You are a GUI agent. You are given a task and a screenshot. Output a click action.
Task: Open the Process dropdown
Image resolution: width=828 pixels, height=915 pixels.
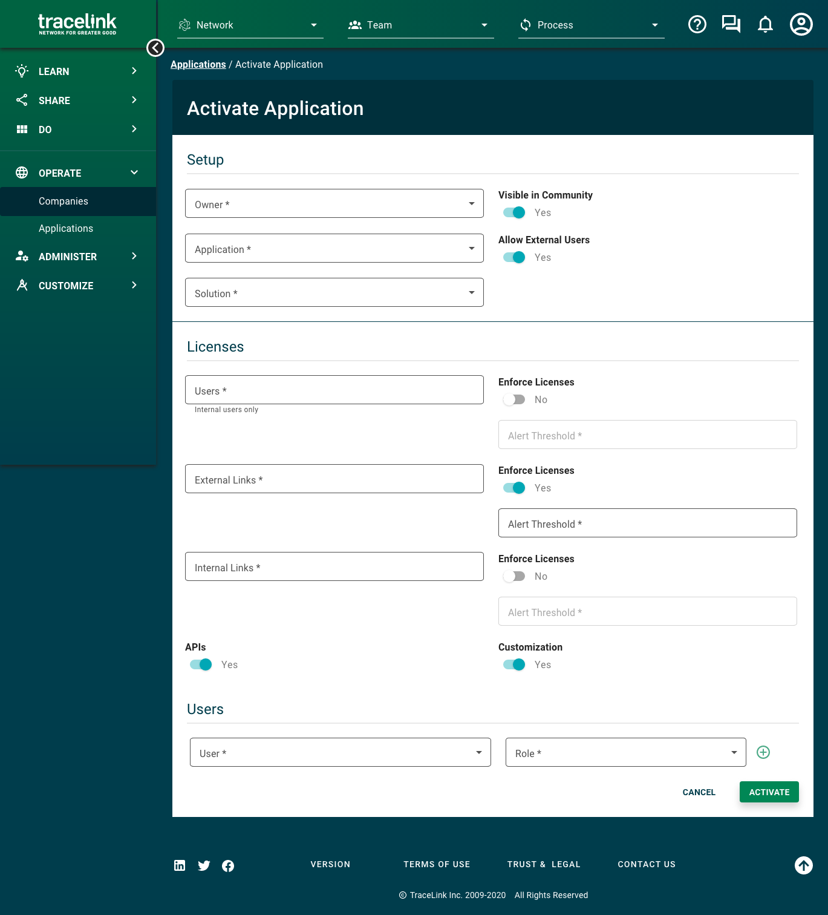592,25
